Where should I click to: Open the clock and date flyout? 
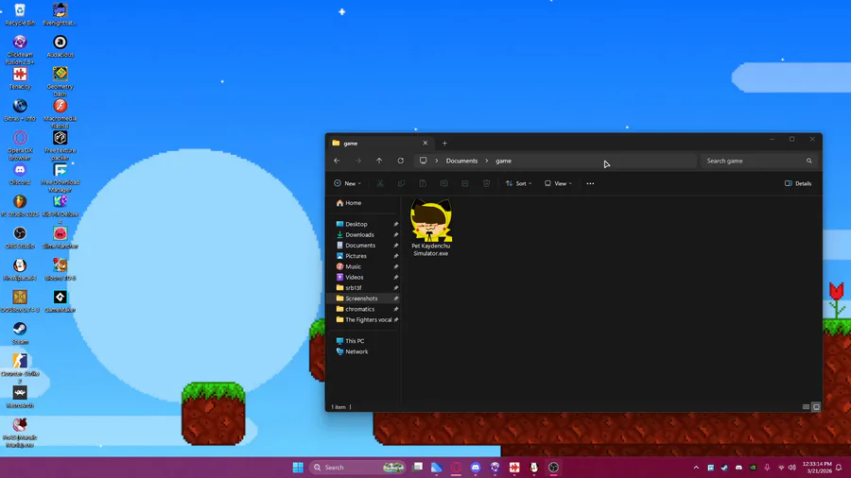[x=817, y=468]
